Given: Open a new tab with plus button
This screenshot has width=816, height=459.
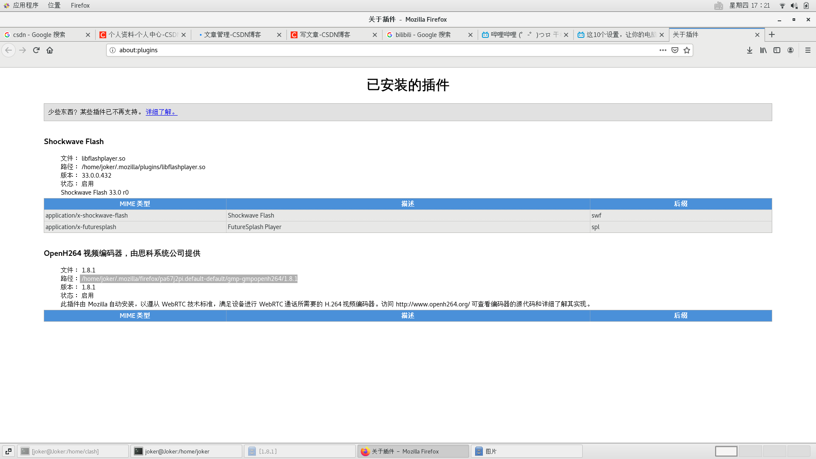Looking at the screenshot, I should click(x=772, y=34).
